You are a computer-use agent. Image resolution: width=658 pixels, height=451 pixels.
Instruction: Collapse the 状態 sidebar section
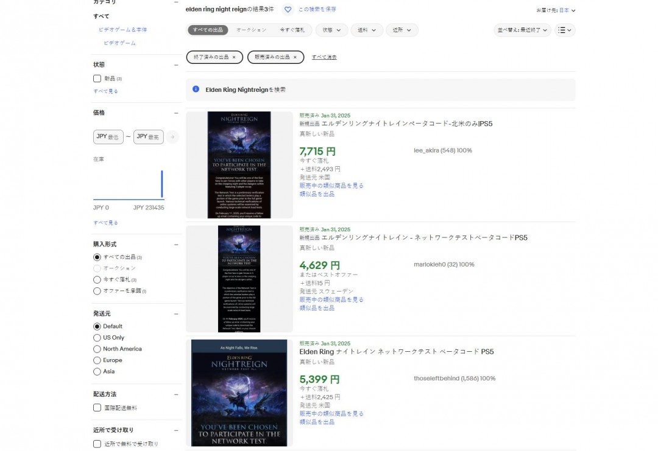[x=176, y=65]
